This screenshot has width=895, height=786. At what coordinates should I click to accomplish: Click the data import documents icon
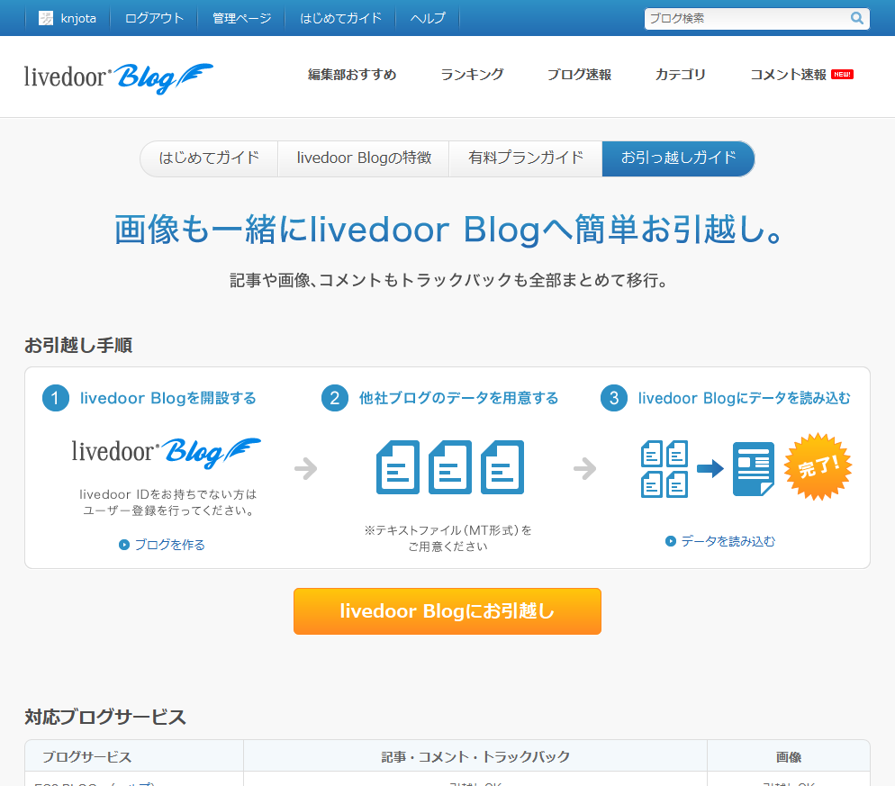708,469
